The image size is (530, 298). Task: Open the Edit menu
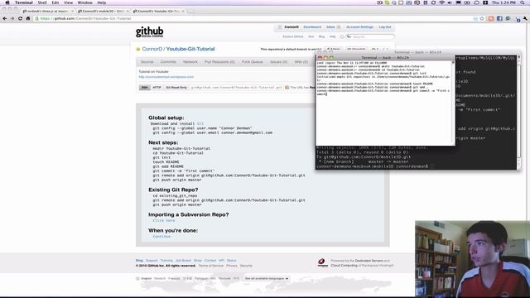(55, 2)
